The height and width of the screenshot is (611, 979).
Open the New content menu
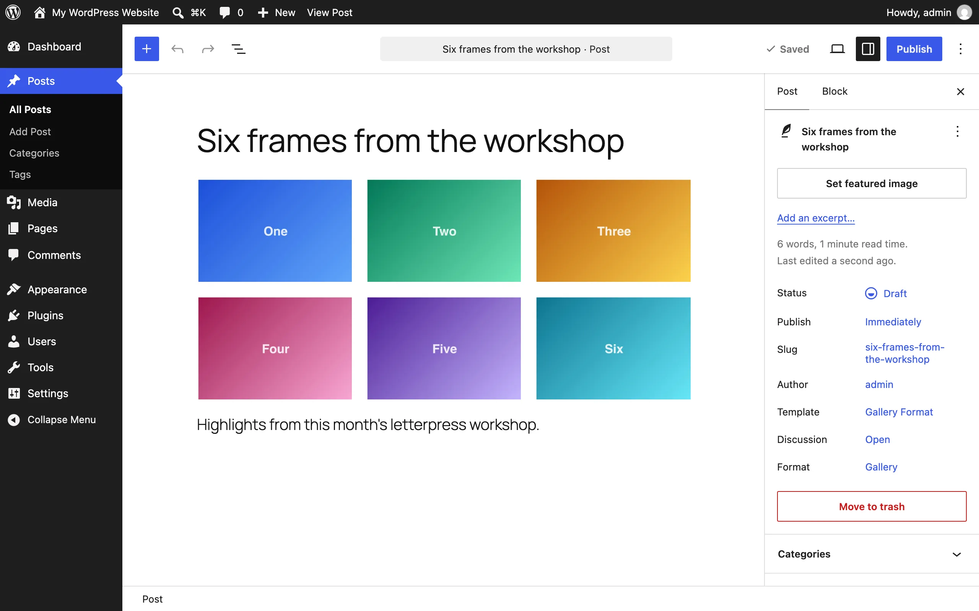tap(276, 12)
